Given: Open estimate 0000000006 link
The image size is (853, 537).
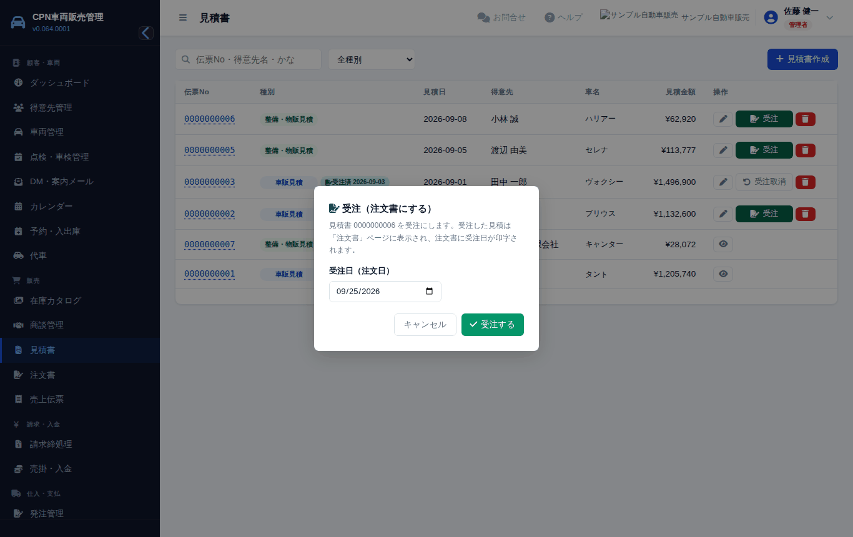Looking at the screenshot, I should tap(209, 119).
